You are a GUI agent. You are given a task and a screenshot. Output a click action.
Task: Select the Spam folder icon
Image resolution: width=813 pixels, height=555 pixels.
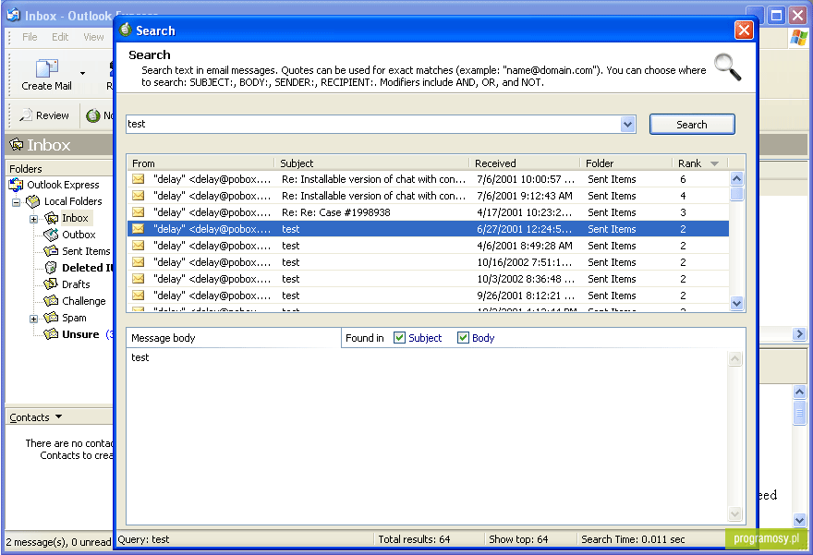[51, 318]
